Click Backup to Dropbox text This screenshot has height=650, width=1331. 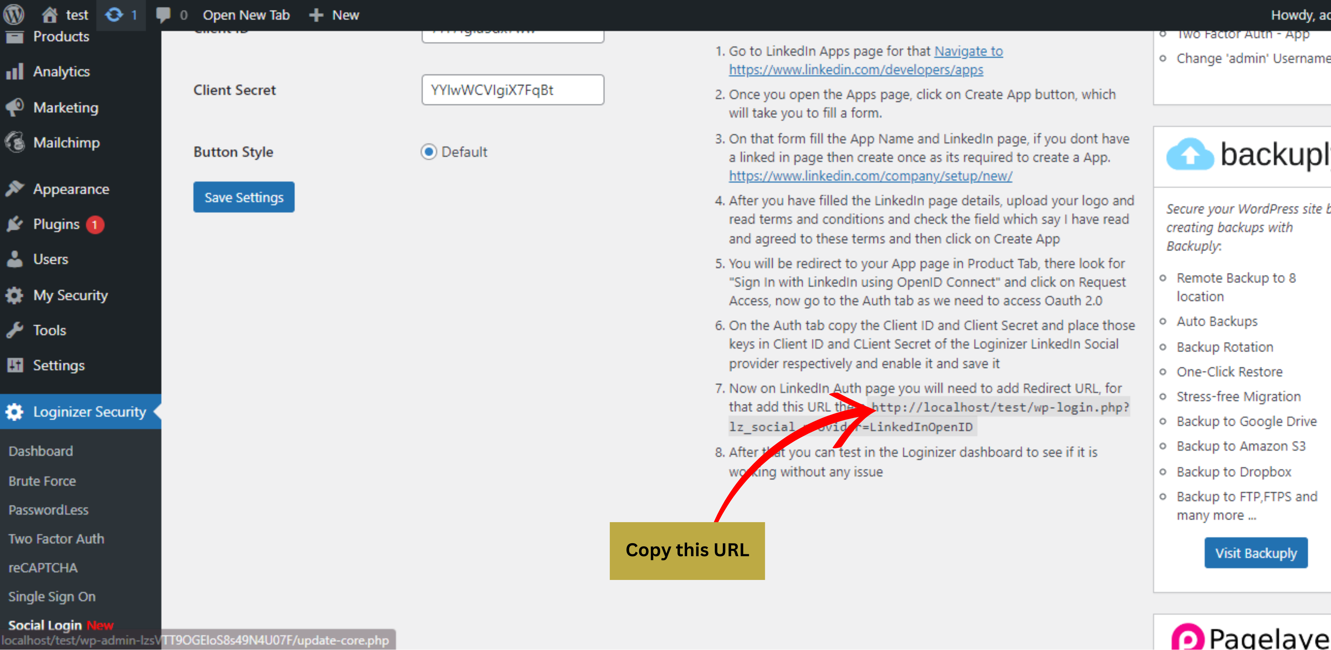click(1233, 472)
